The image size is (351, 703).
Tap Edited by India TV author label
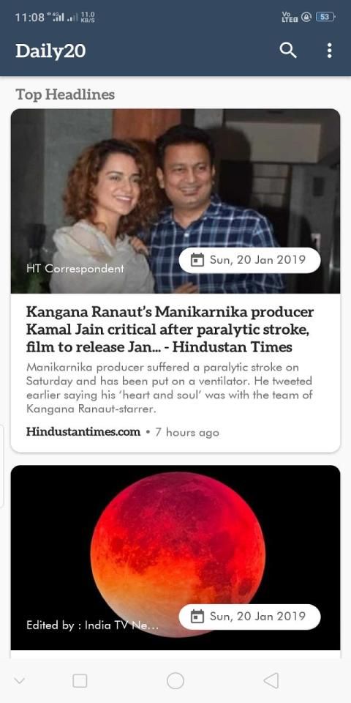pos(92,625)
